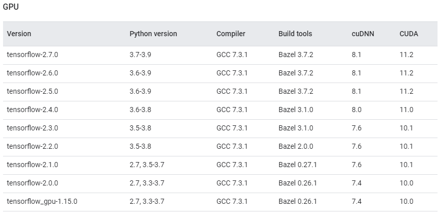This screenshot has height=214, width=438.
Task: Click CUDA 10.1 in the tensorflow-2.1.0 row
Action: tap(406, 165)
